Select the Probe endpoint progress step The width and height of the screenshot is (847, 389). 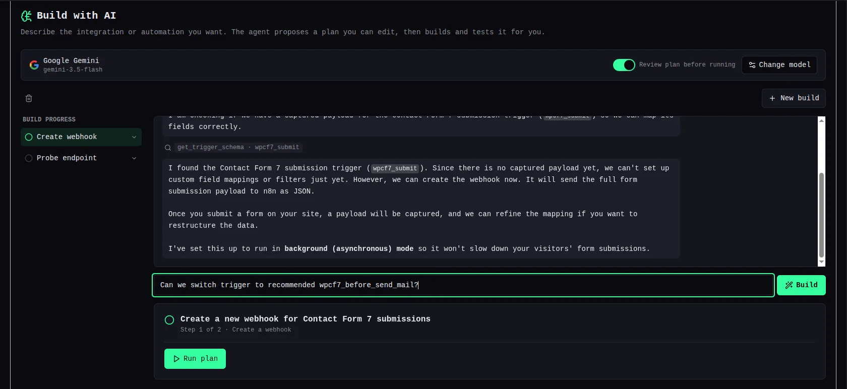click(x=81, y=158)
